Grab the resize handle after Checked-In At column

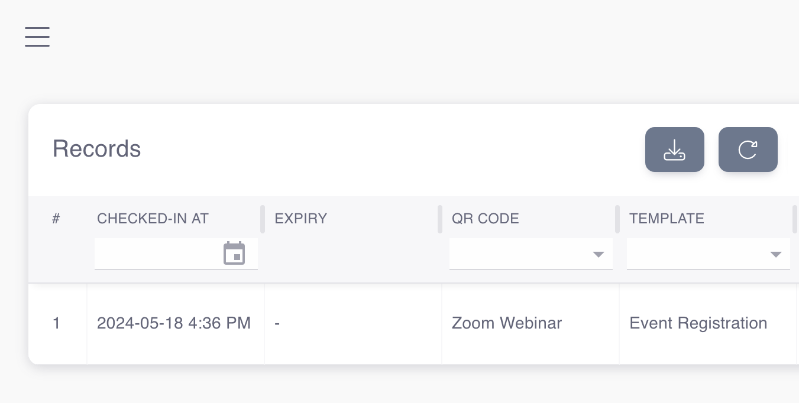click(263, 219)
